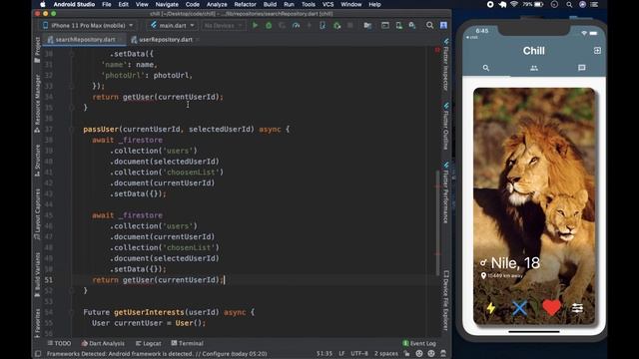Click the grayed-out stop button in toolbar
Viewport: 639px width, 359px height.
click(349, 25)
